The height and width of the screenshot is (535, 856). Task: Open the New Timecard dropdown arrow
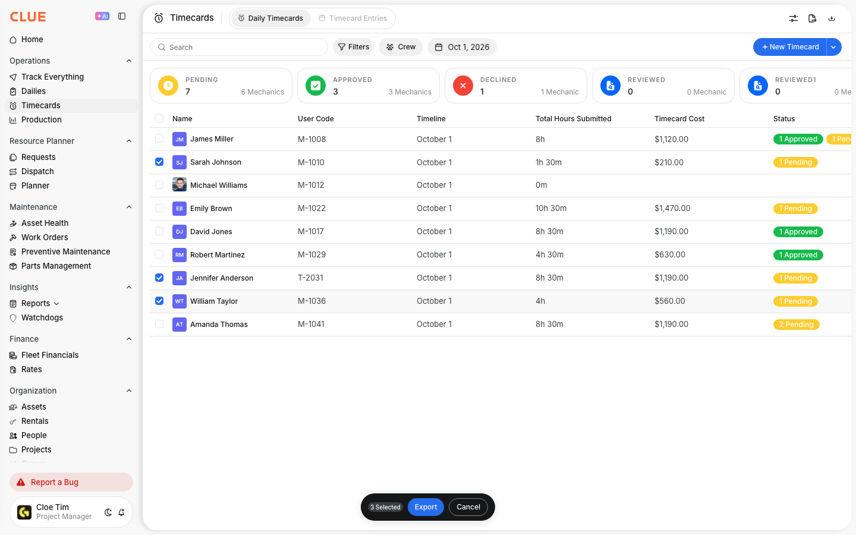(833, 47)
